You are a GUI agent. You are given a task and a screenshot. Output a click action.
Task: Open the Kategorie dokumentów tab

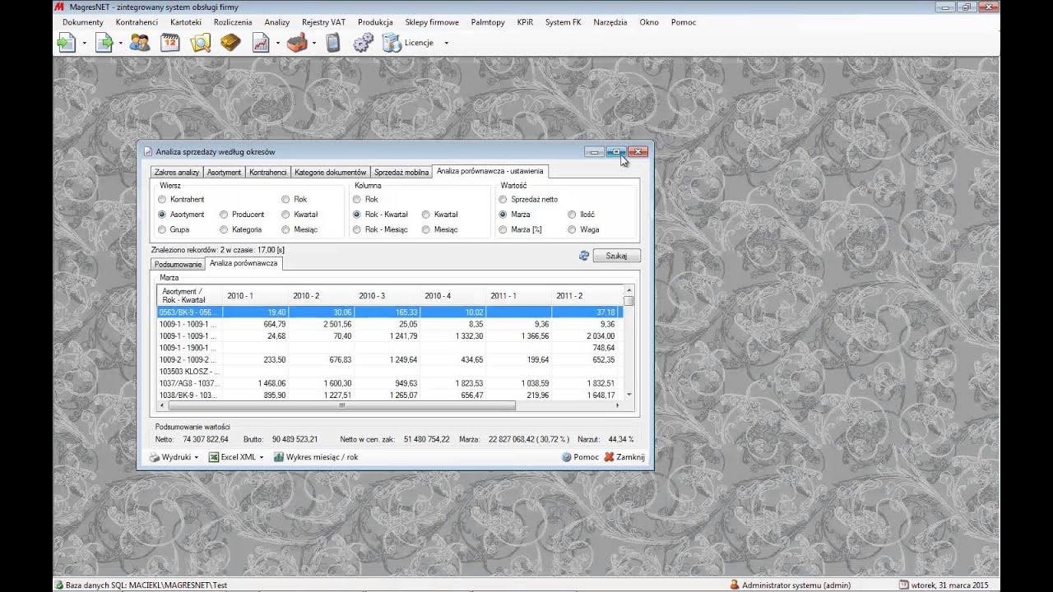[330, 172]
